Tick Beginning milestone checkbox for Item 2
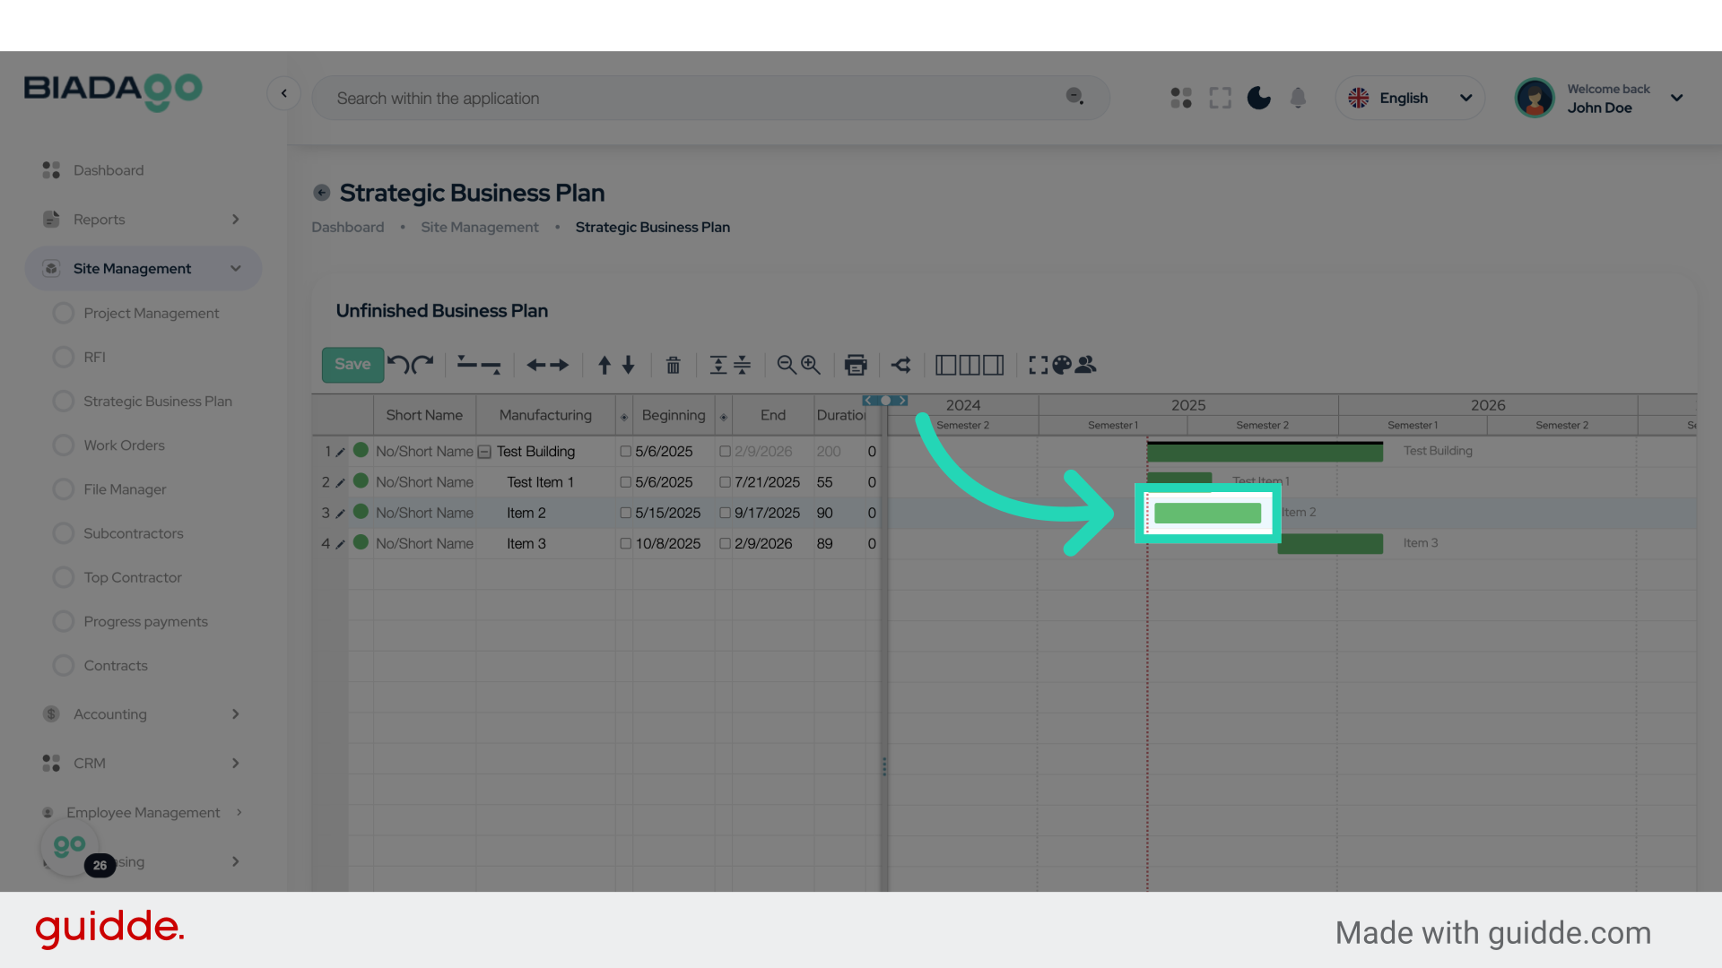This screenshot has height=968, width=1722. point(626,513)
